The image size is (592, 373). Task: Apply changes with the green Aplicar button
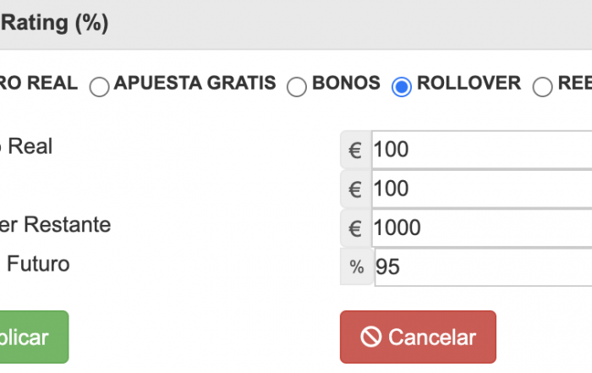pyautogui.click(x=34, y=337)
